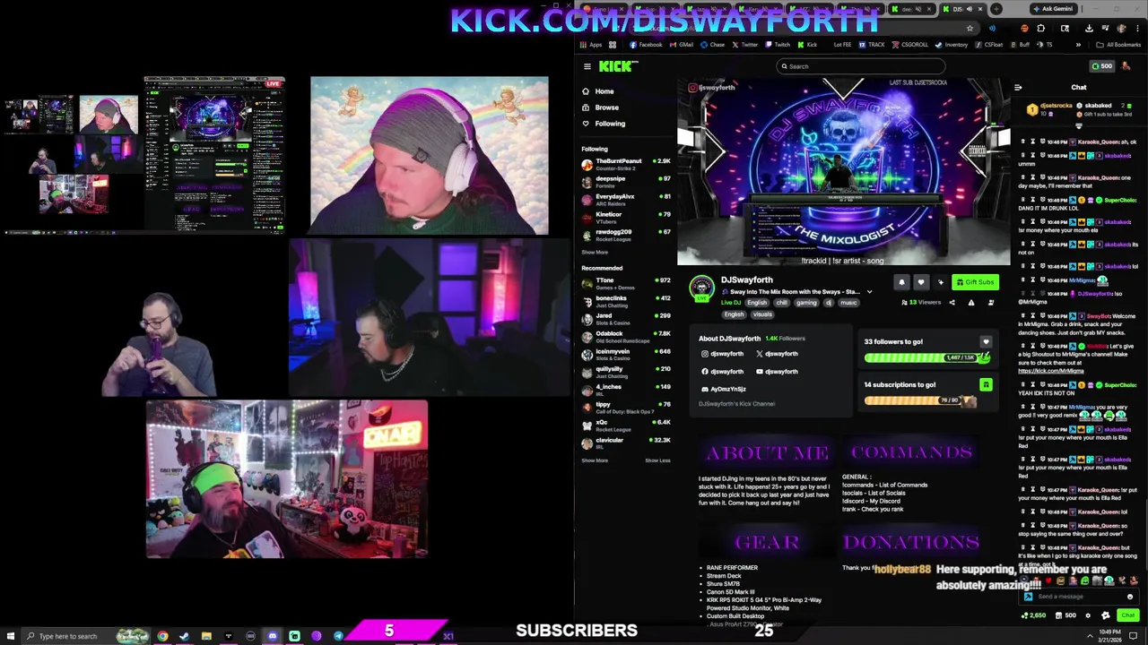The height and width of the screenshot is (645, 1148).
Task: Open EverydayAlvx followed channel
Action: [626, 200]
